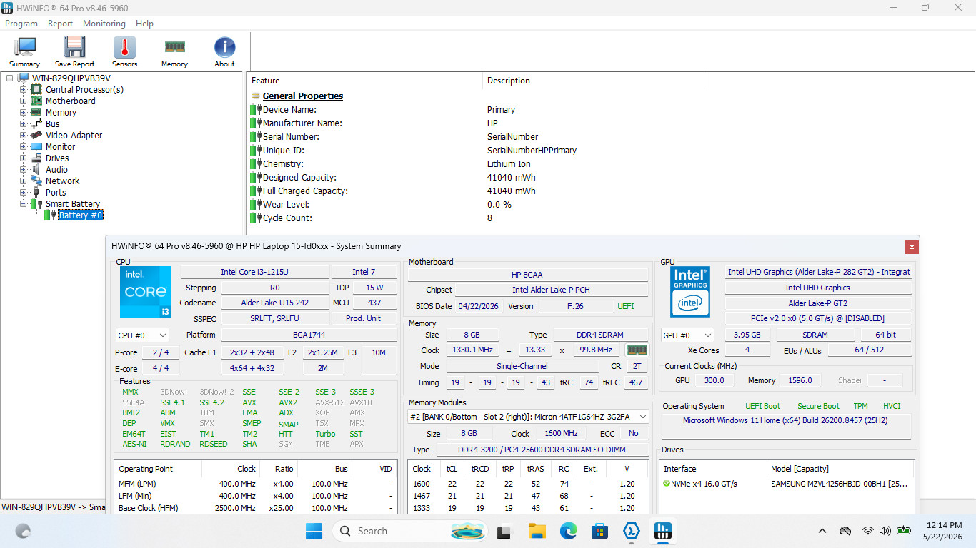976x548 pixels.
Task: Click the HWiNFO taskbar icon
Action: (x=662, y=531)
